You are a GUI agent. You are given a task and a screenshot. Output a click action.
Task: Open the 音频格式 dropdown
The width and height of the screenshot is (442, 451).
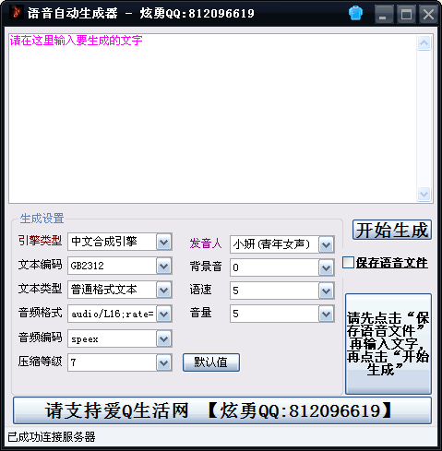tap(163, 314)
